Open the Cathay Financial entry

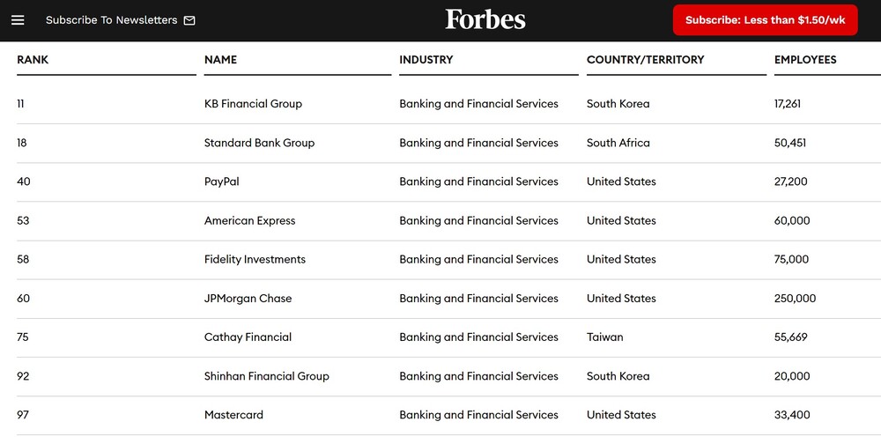coord(248,337)
